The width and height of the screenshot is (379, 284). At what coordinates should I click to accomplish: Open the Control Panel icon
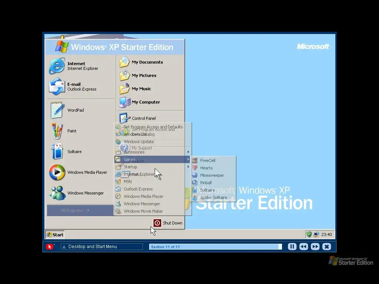tap(124, 118)
